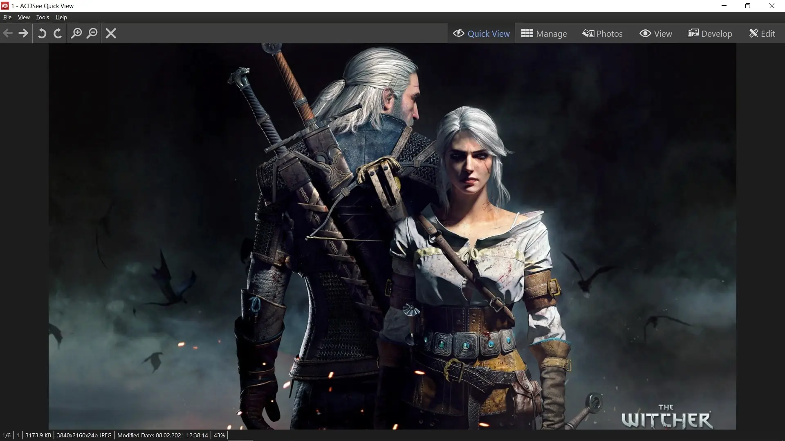Rotate image clockwise
Viewport: 785px width, 441px height.
pyautogui.click(x=58, y=33)
